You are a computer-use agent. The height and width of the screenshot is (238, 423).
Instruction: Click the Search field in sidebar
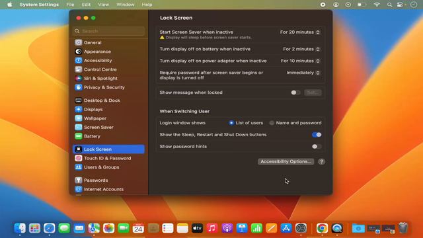pyautogui.click(x=108, y=31)
